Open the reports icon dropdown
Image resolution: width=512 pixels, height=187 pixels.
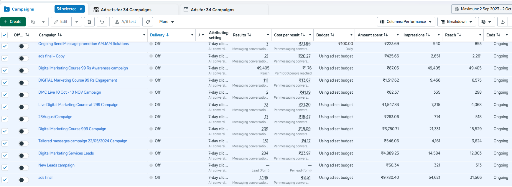tap(486, 22)
